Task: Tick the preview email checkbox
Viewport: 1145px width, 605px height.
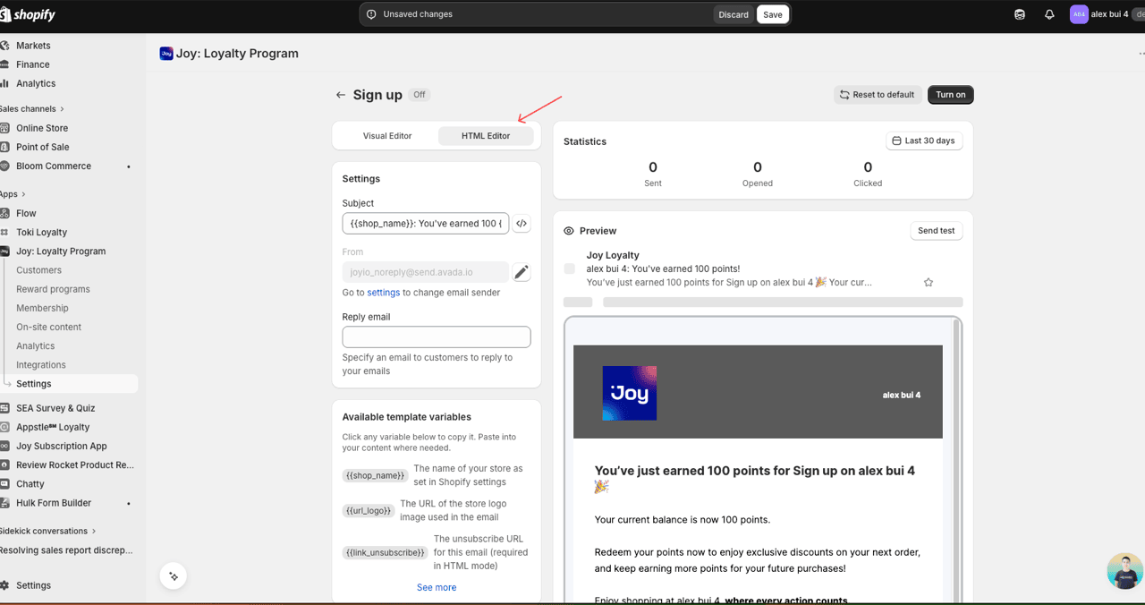Action: (569, 268)
